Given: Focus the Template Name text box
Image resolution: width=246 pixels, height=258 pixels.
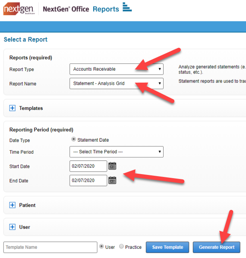Looking at the screenshot, I should point(50,247).
